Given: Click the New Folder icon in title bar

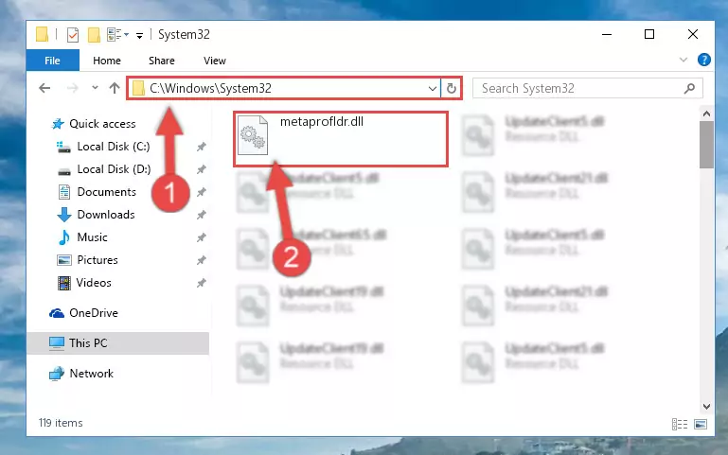Looking at the screenshot, I should pyautogui.click(x=94, y=35).
